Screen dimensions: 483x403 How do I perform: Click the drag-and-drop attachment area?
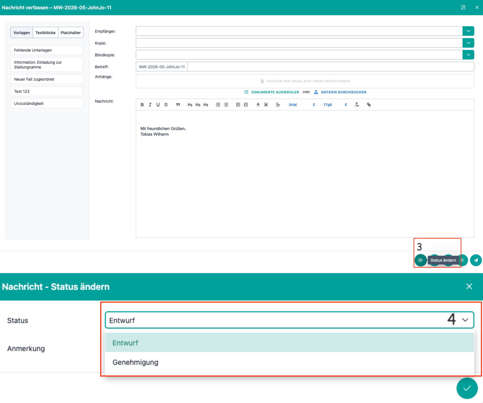[x=305, y=81]
